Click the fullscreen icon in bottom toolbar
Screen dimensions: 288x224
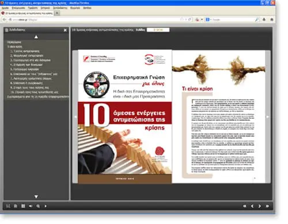[8, 206]
